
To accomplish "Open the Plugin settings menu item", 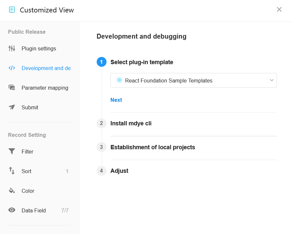I will (x=39, y=48).
